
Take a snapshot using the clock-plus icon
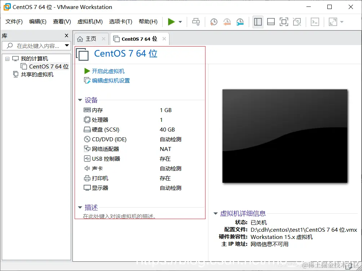(x=214, y=22)
